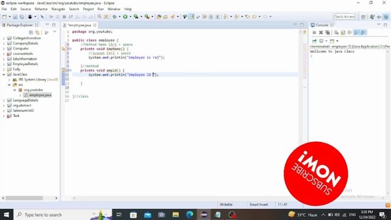Expand the EmployeeDetails project

(x=4, y=64)
